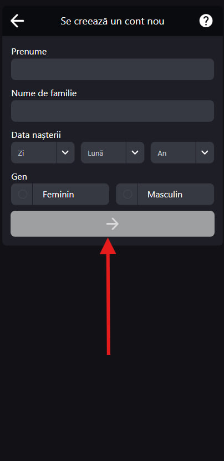This screenshot has height=461, width=224.
Task: Select the Masculin radio circle
Action: (x=128, y=194)
